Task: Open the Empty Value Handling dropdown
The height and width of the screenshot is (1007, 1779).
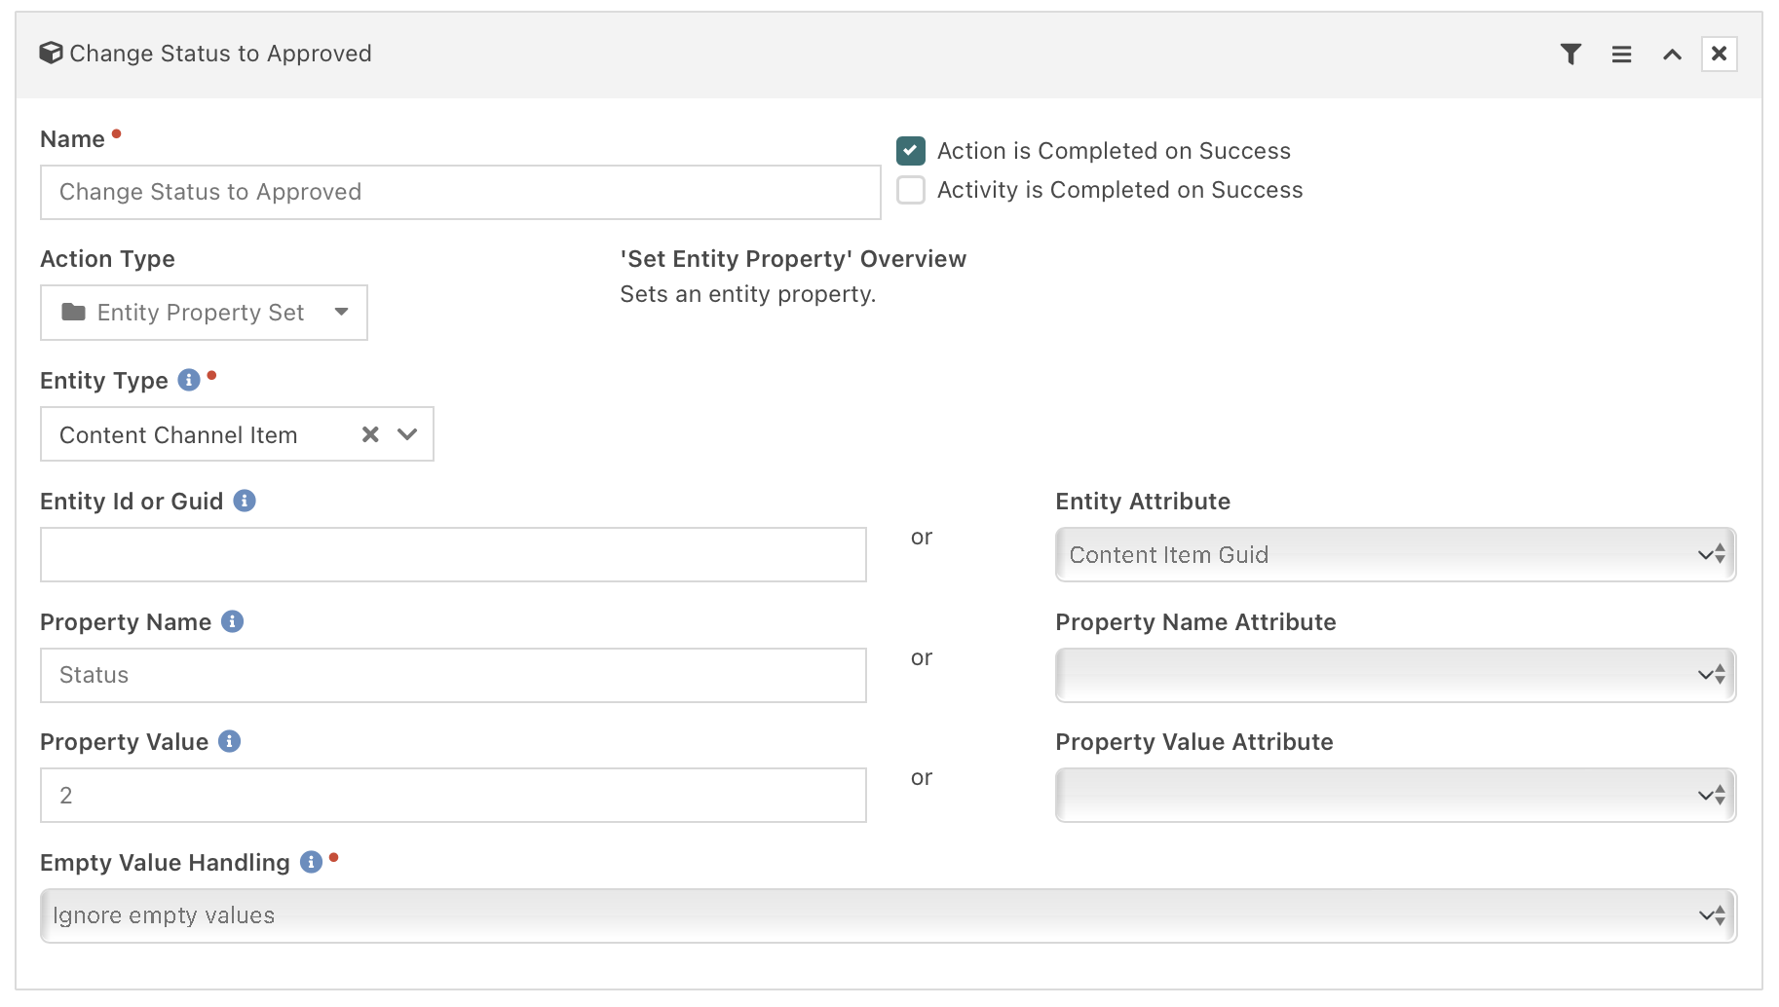Action: point(889,915)
